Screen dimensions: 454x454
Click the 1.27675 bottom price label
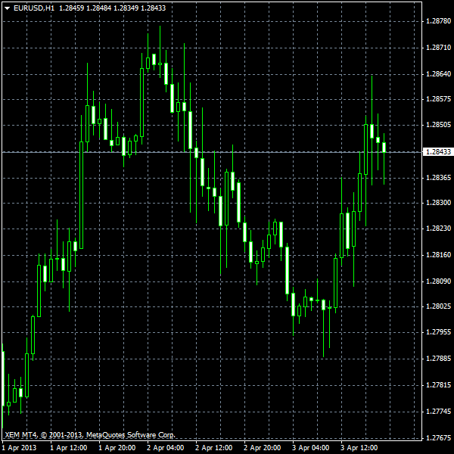[439, 438]
